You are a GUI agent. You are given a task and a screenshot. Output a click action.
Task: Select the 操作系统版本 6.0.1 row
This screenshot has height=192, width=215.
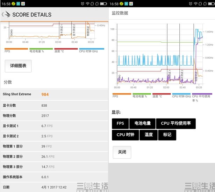54,177
